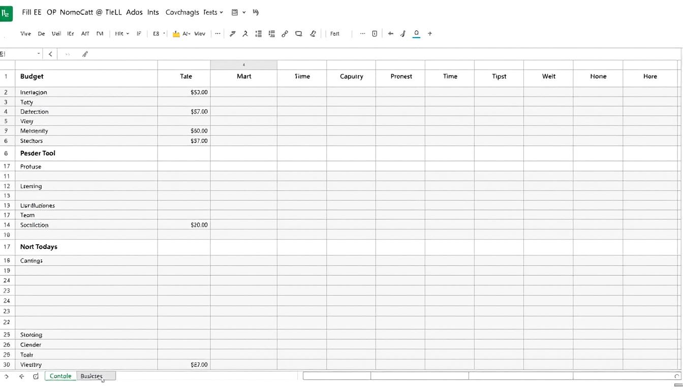
Task: Click the pencil icon in formula bar
Action: pyautogui.click(x=85, y=54)
